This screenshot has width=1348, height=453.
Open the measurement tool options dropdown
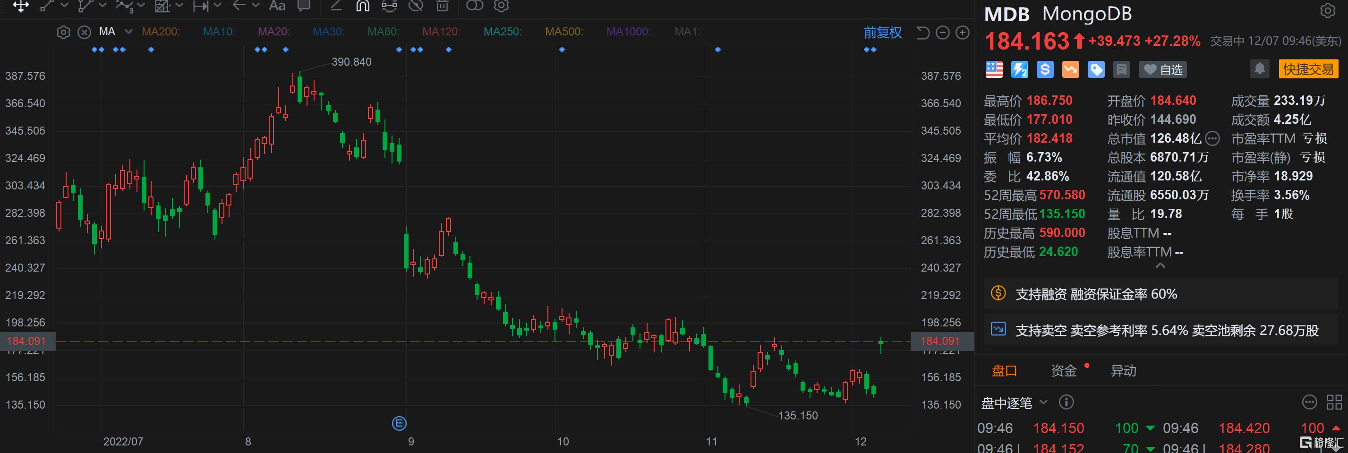pyautogui.click(x=218, y=5)
